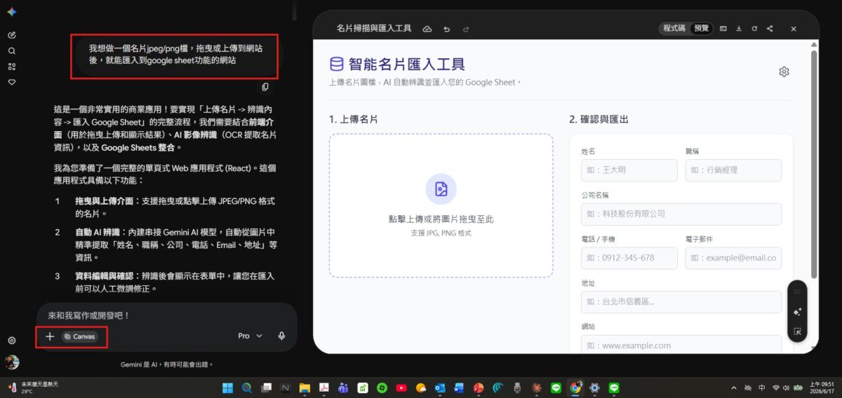The image size is (842, 398).
Task: Click the 姓名 name input field
Action: pos(629,170)
